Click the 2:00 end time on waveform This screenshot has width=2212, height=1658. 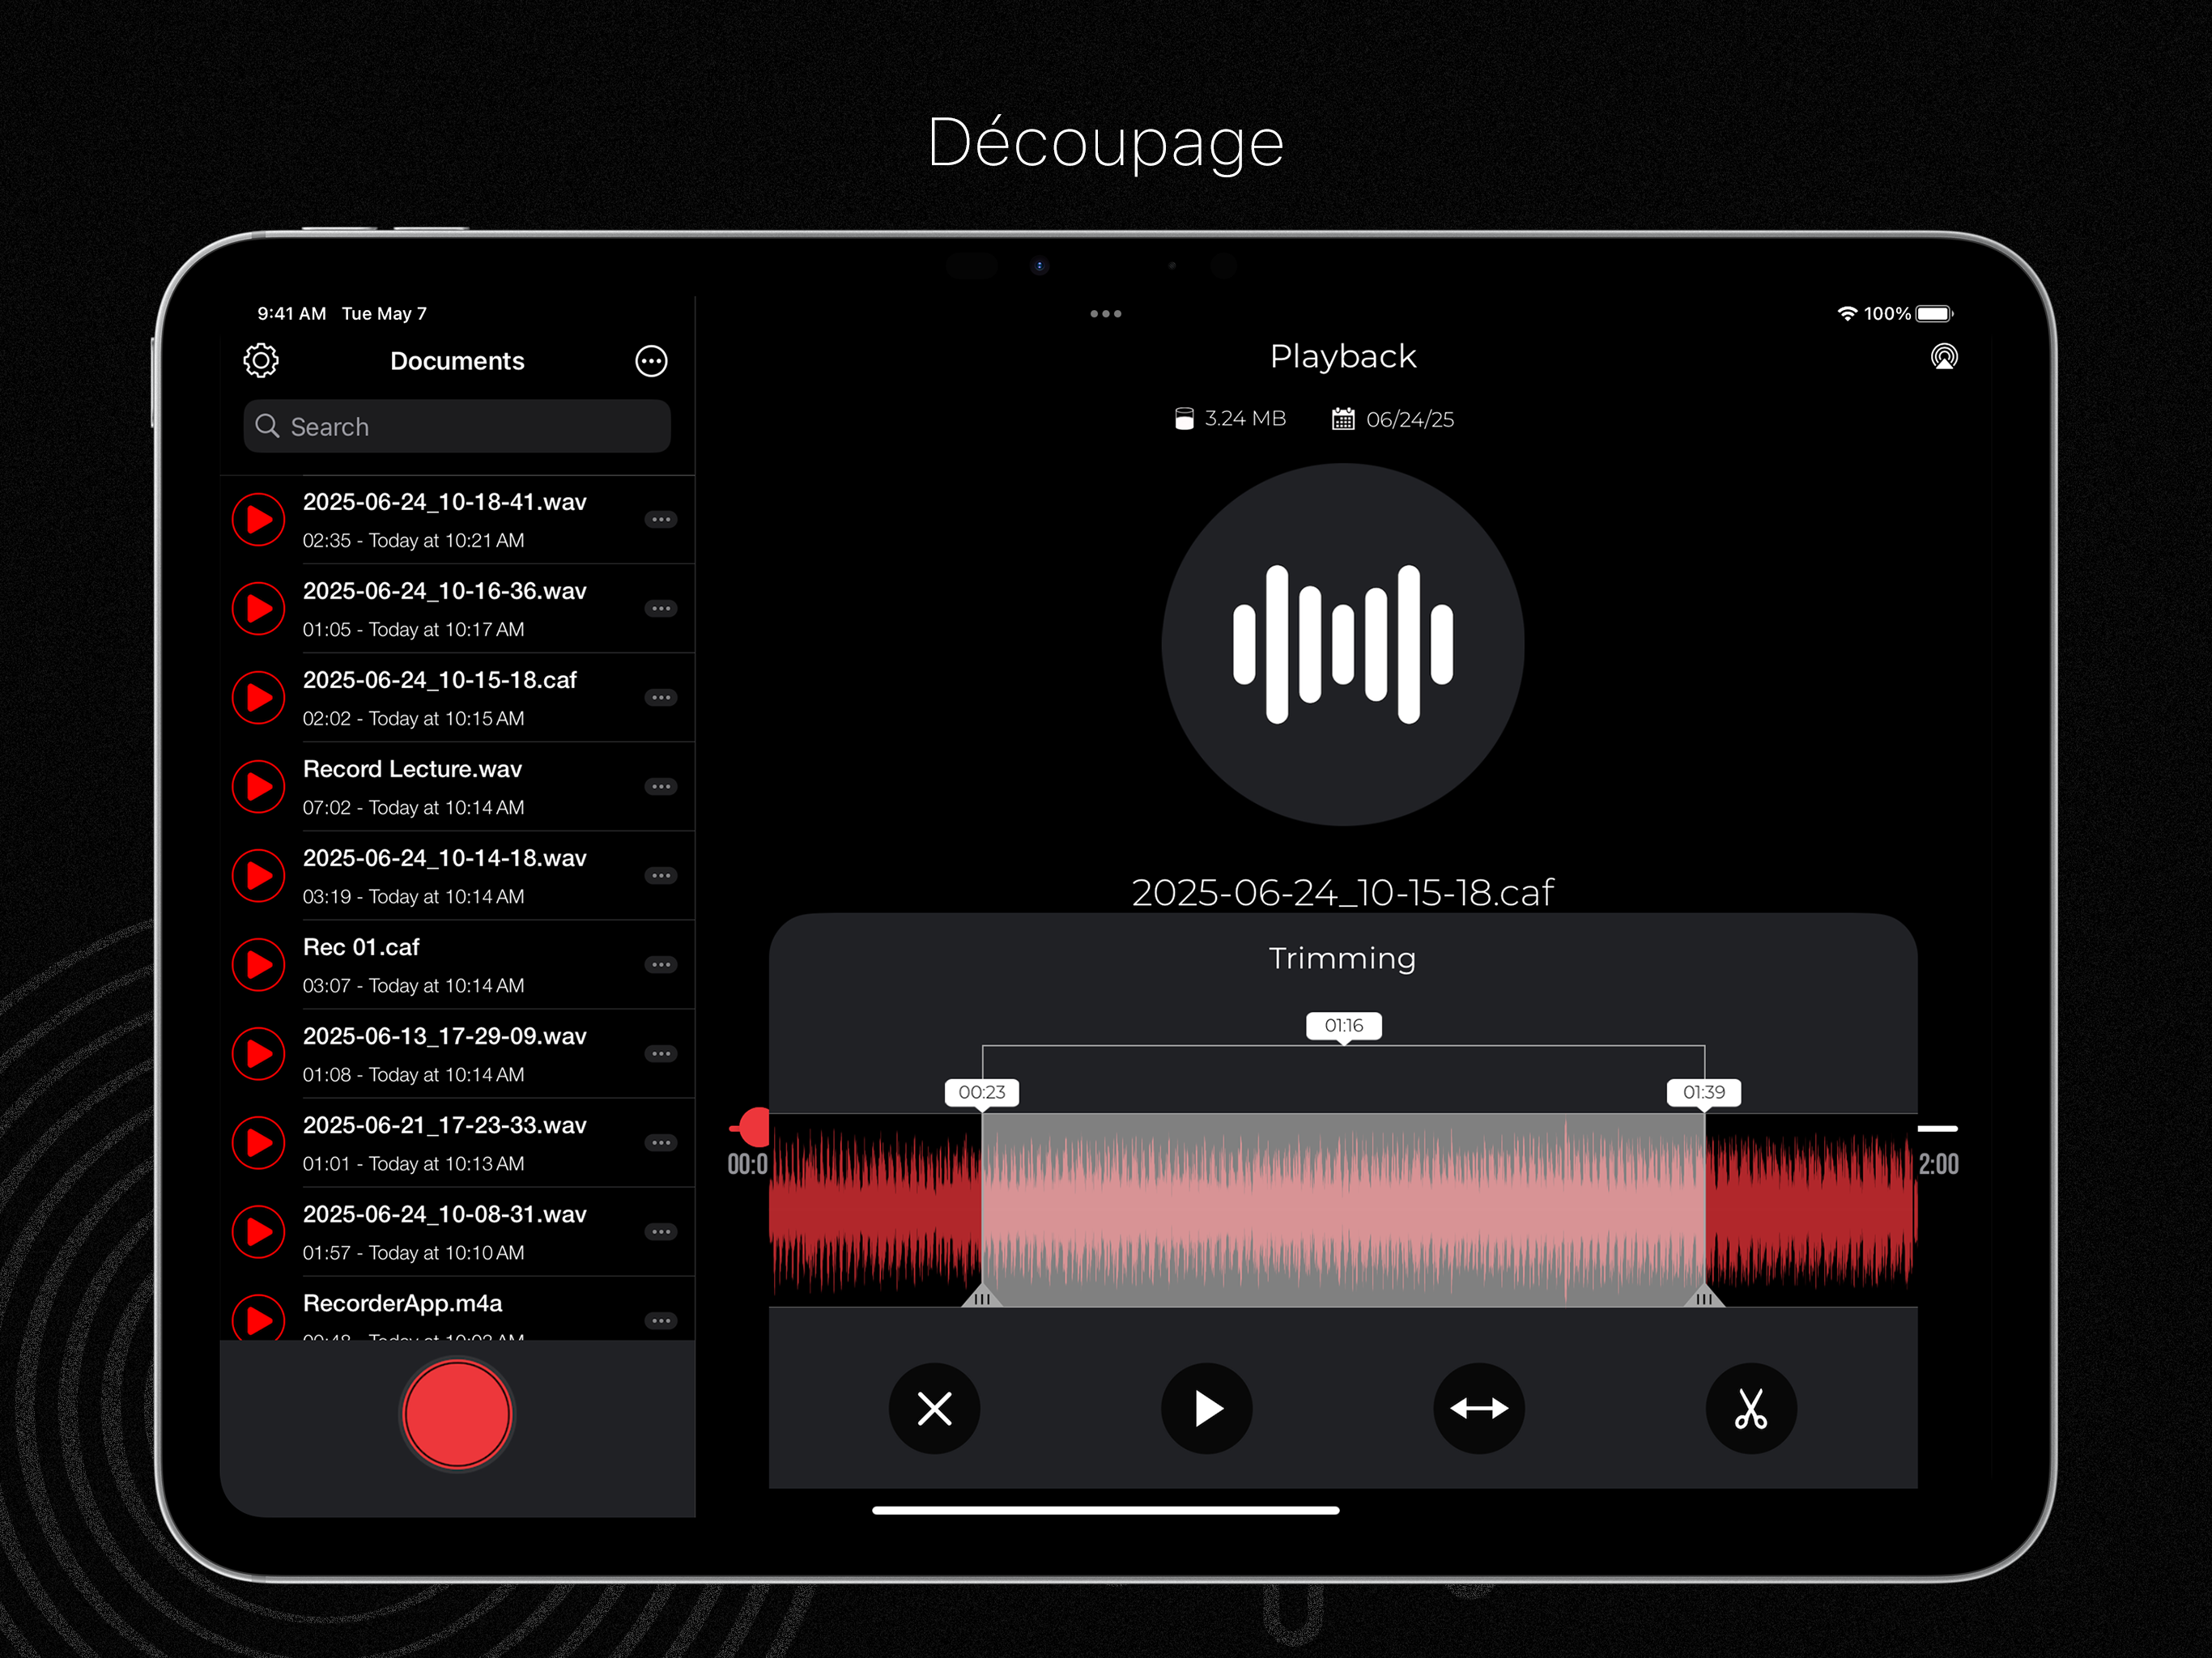coord(1938,1164)
